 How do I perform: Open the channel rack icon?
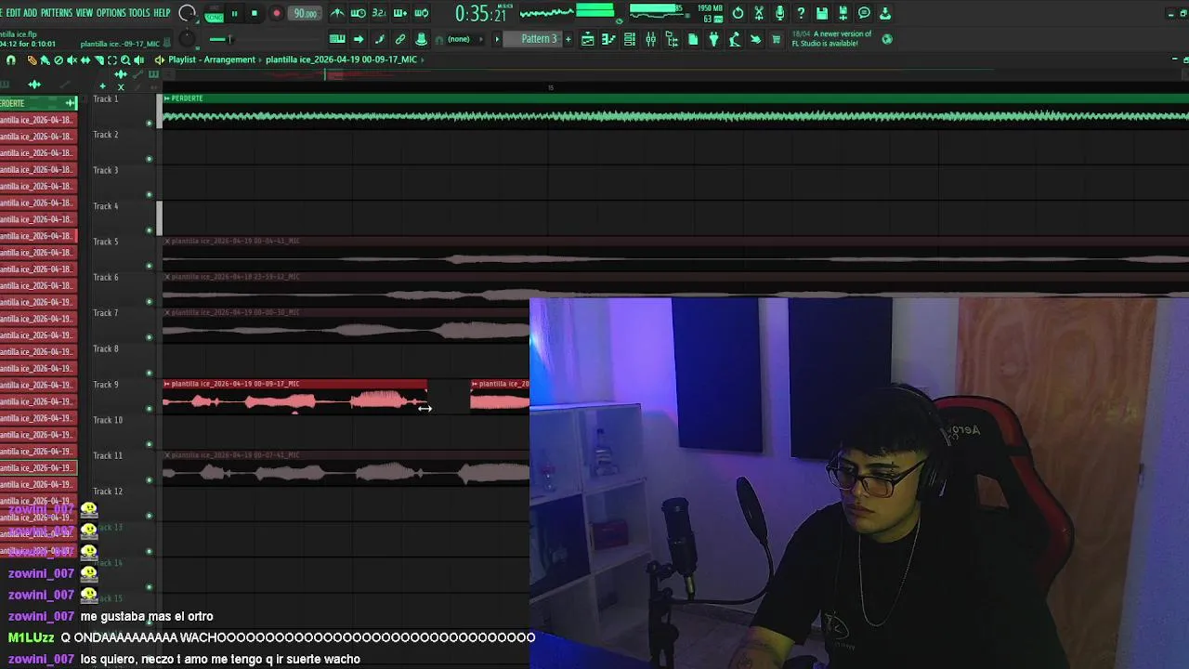click(630, 39)
